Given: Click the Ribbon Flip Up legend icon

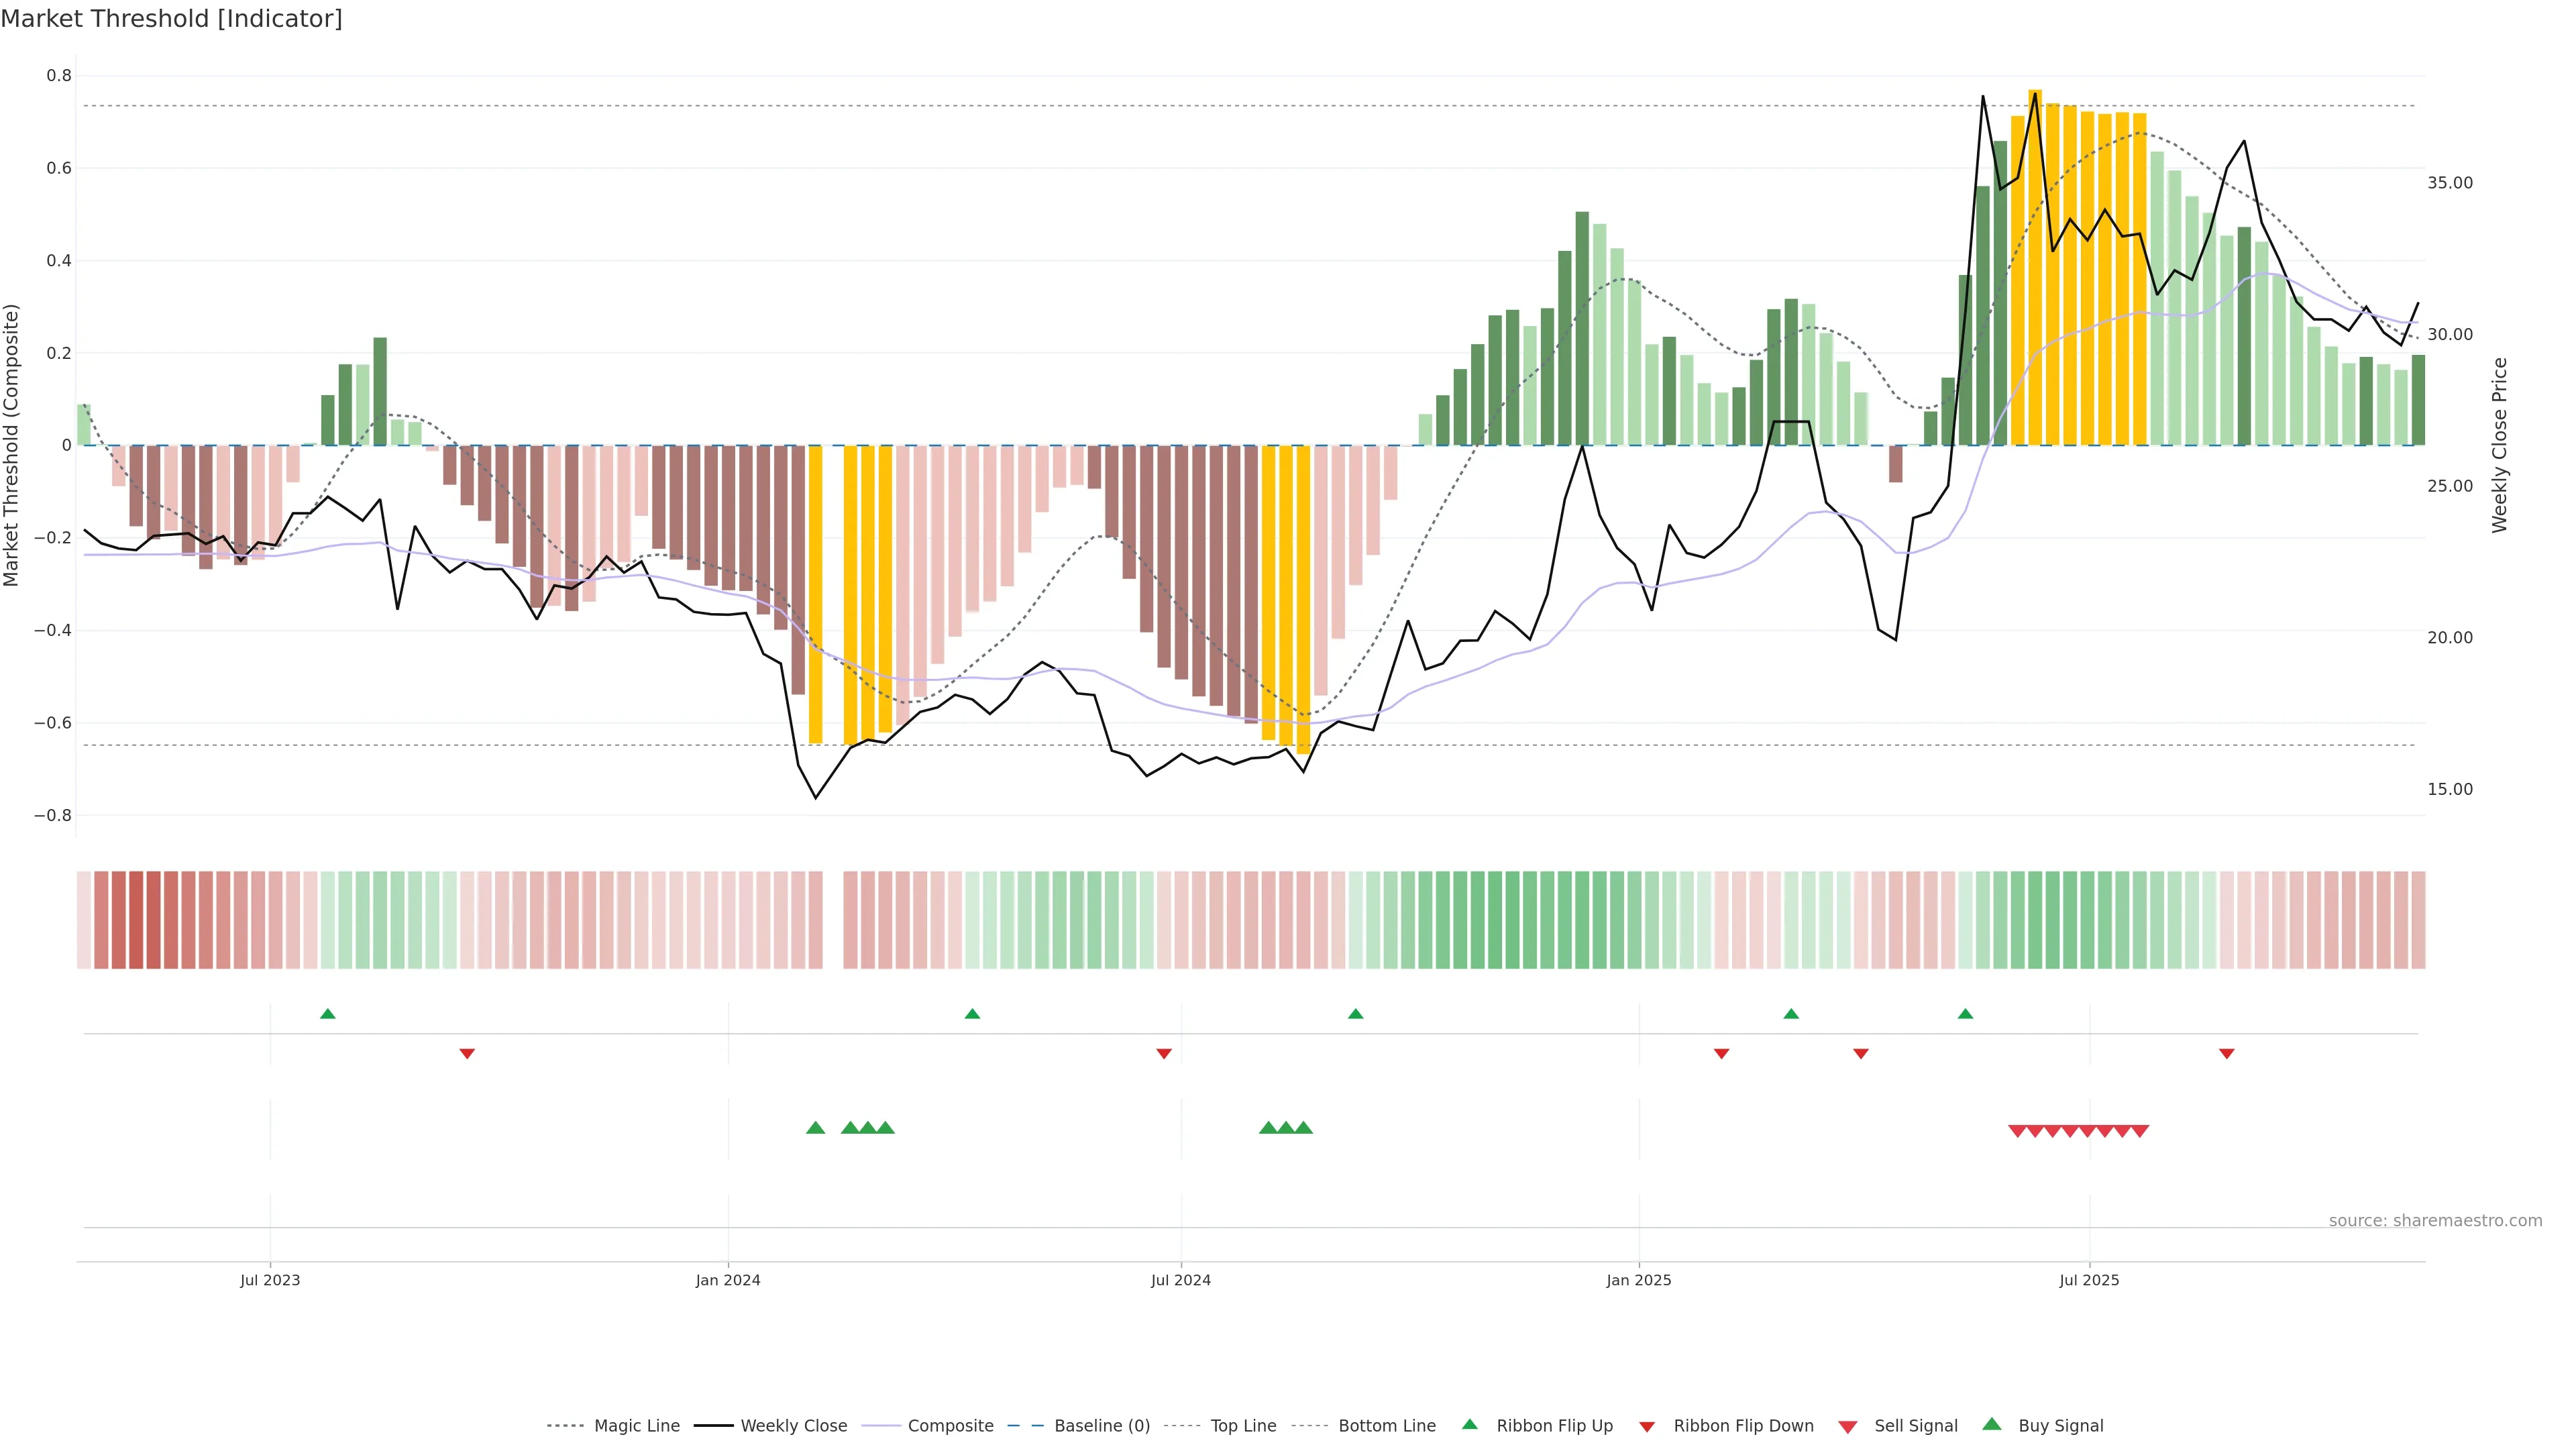Looking at the screenshot, I should 1469,1424.
